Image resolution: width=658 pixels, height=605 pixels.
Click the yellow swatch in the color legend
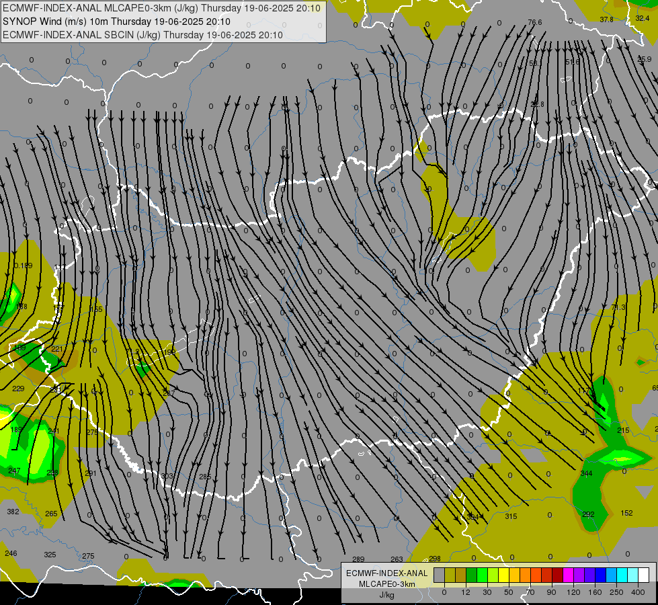click(504, 575)
